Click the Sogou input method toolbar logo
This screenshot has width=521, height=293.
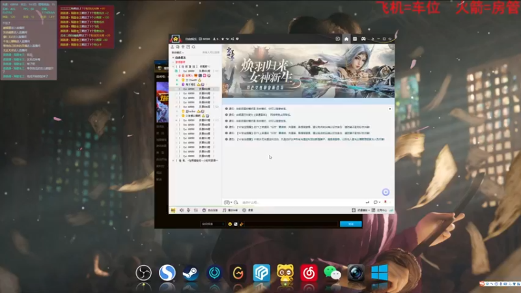(x=482, y=284)
